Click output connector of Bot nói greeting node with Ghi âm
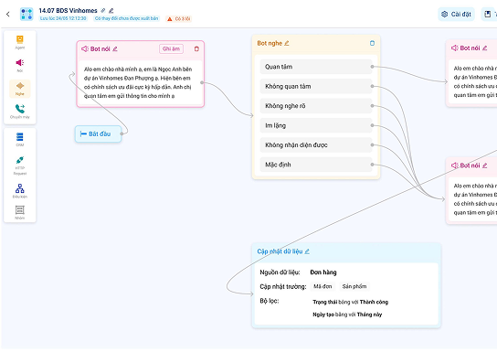This screenshot has height=352, width=497. 202,82
